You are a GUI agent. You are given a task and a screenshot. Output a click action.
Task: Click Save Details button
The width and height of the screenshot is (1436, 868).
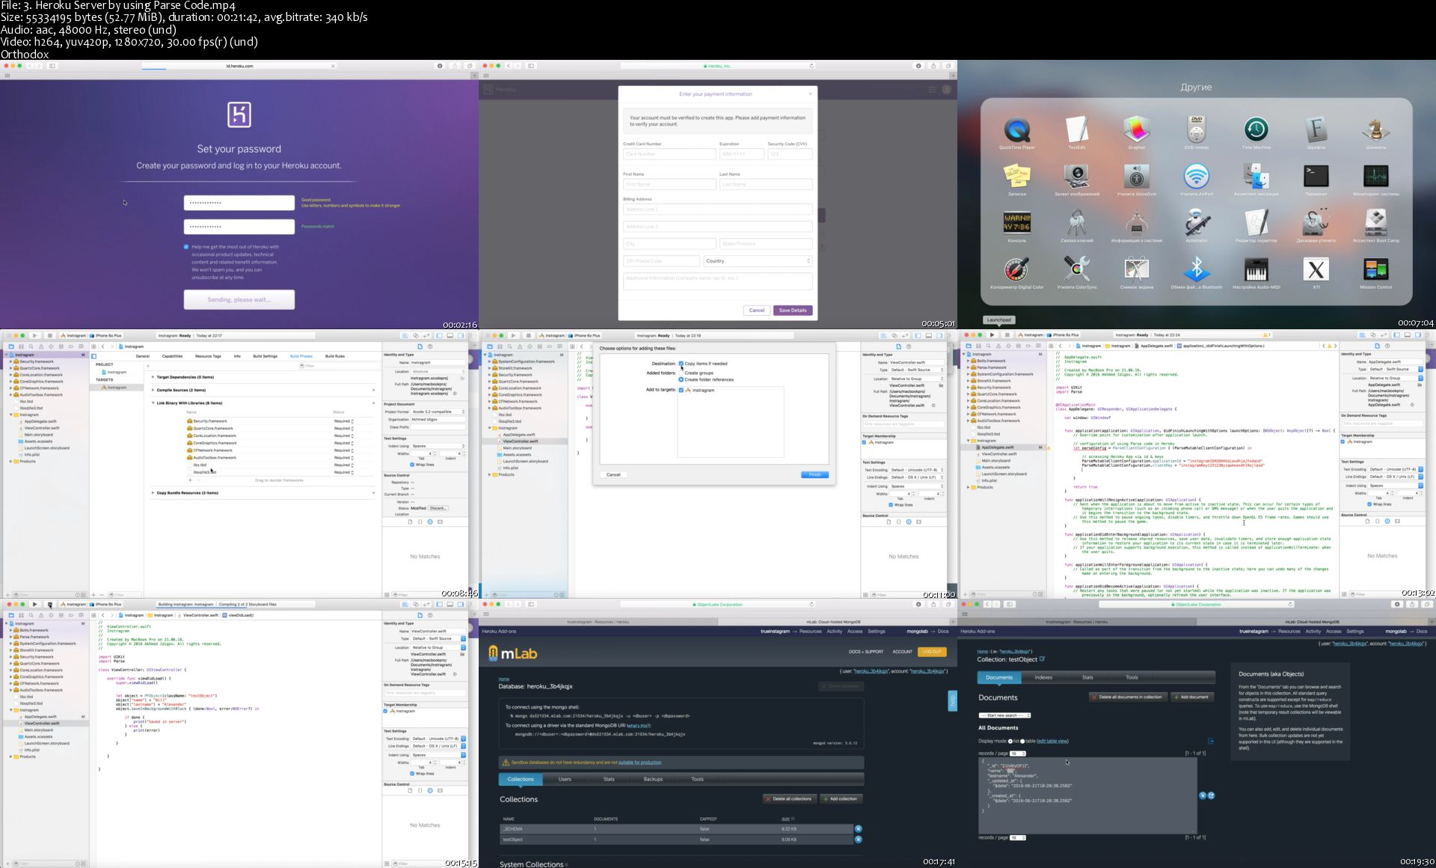click(x=792, y=311)
